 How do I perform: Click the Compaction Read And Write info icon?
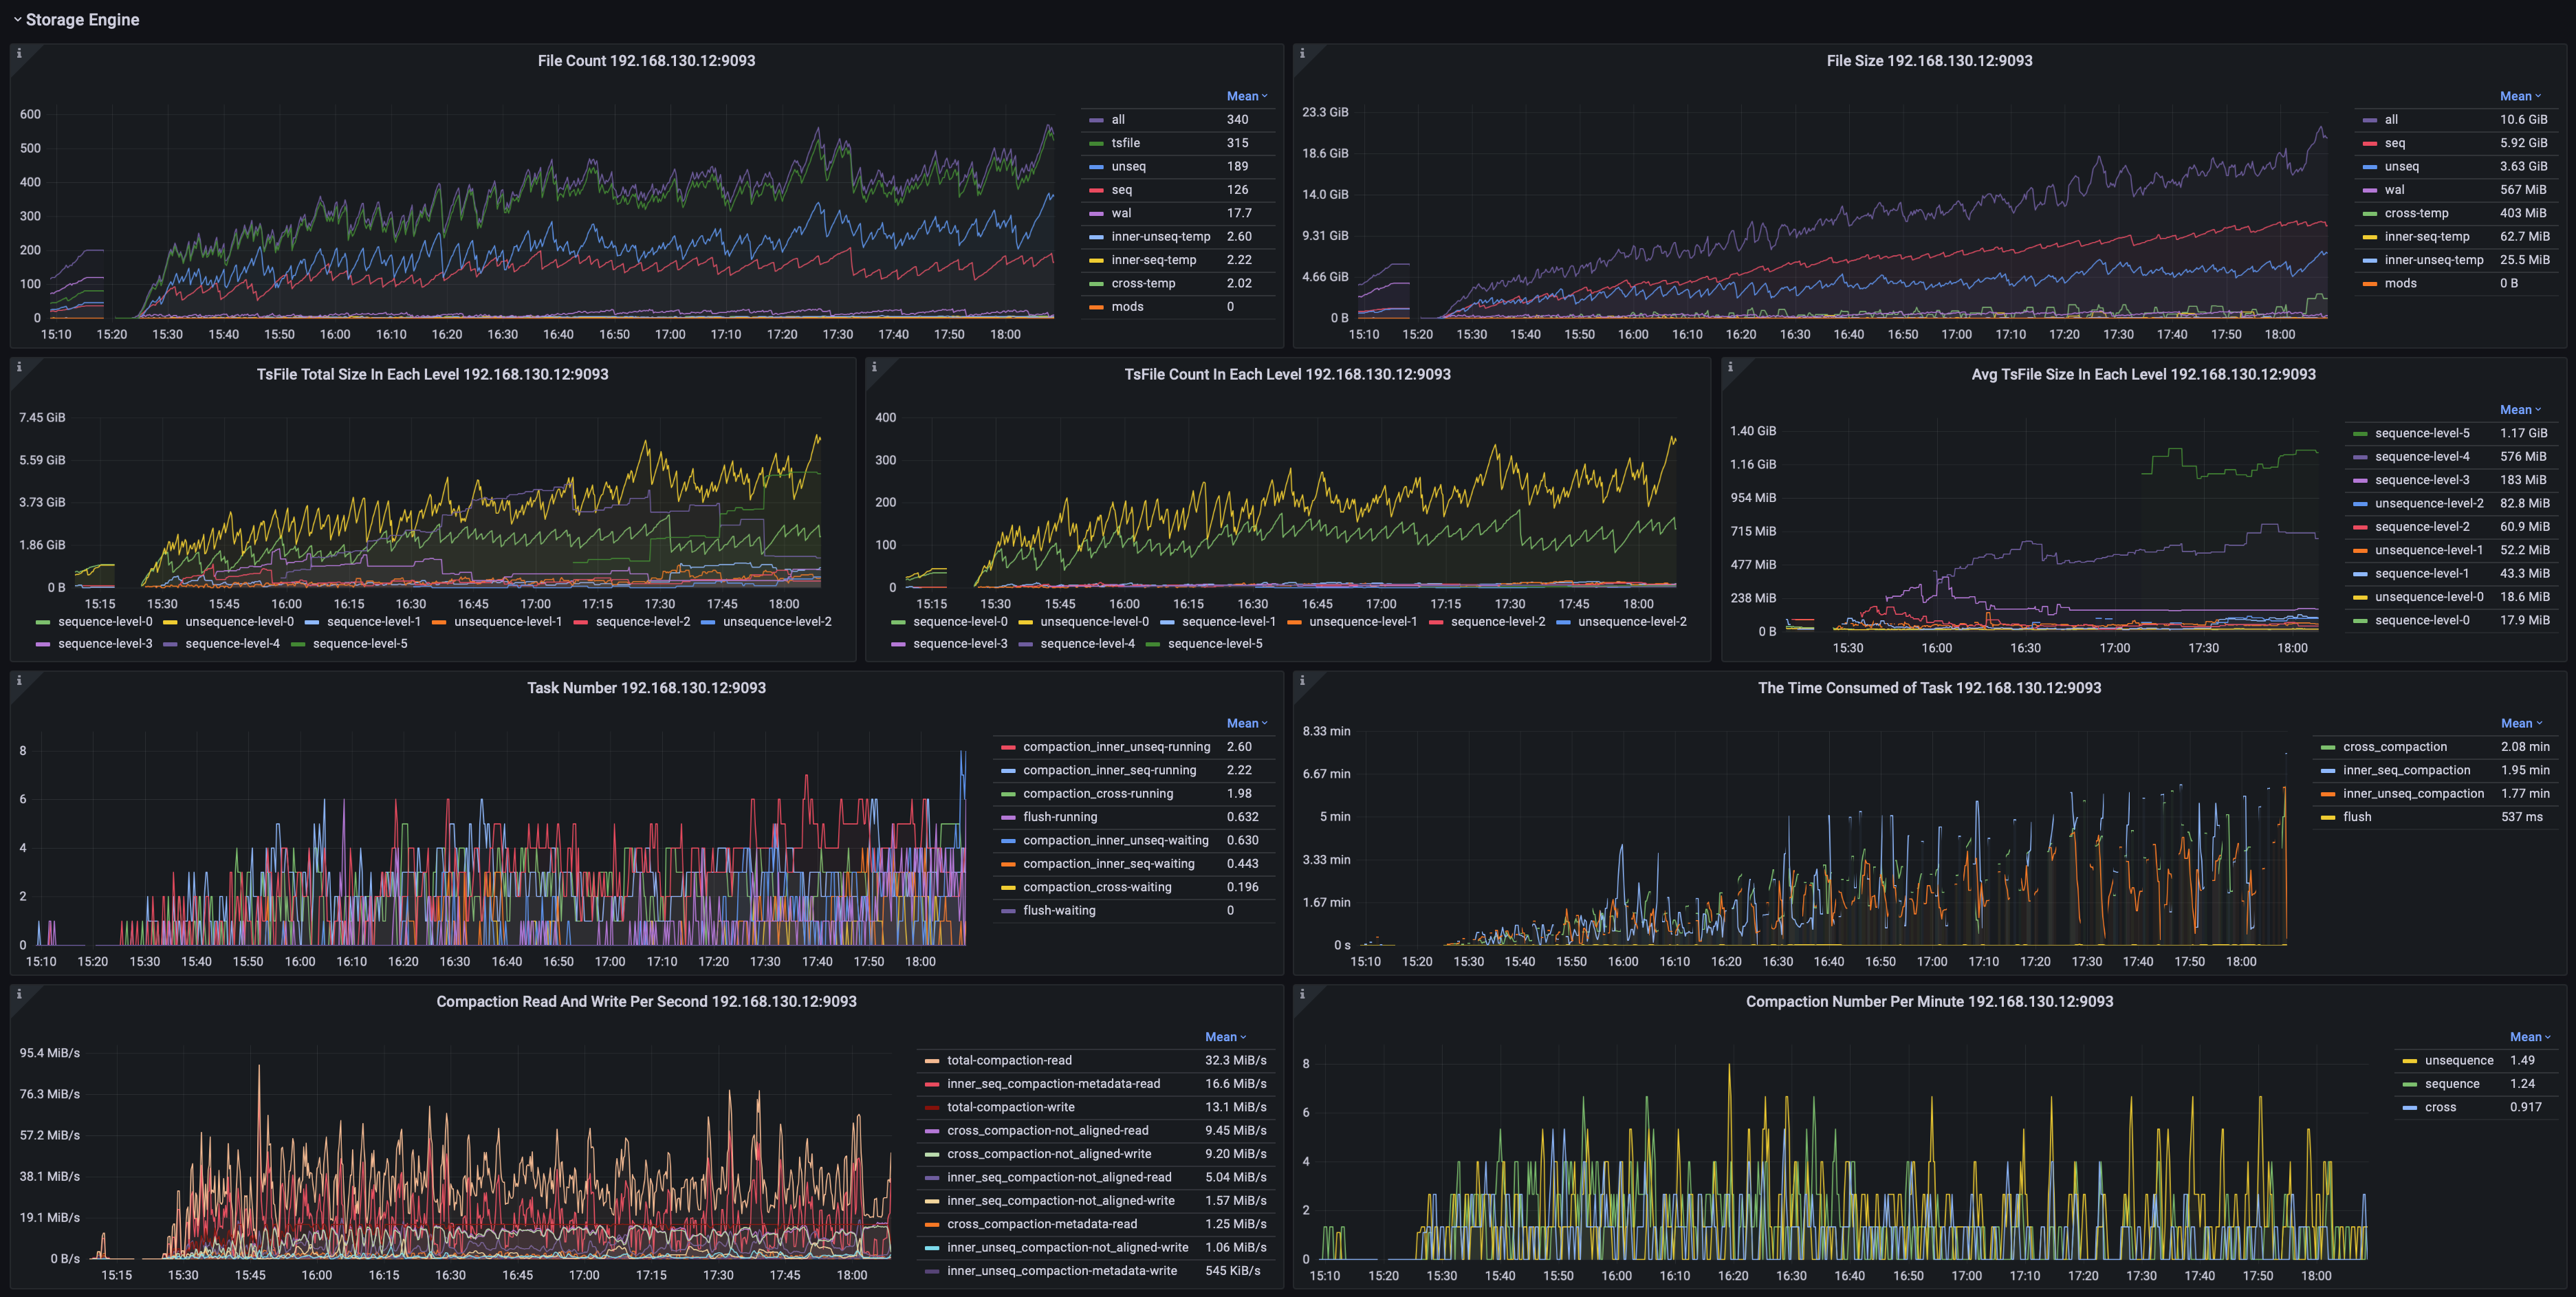pyautogui.click(x=19, y=994)
